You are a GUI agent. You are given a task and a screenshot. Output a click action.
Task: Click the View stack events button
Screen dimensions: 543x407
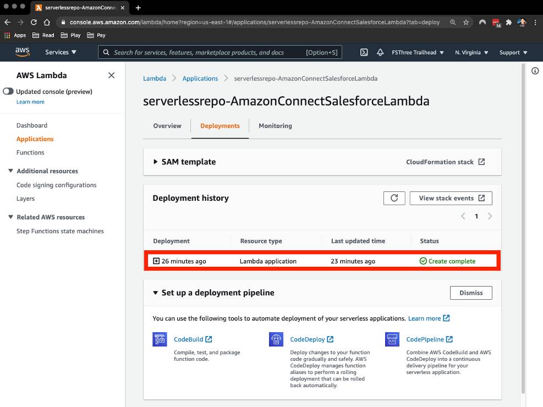(451, 198)
